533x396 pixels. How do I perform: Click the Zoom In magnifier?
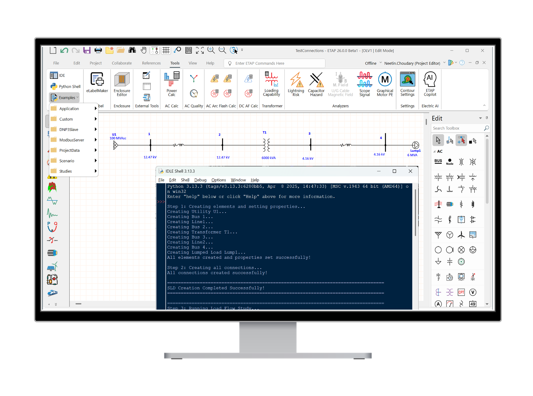(211, 50)
